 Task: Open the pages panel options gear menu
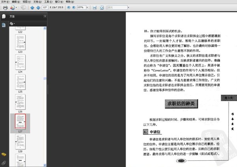(12, 24)
